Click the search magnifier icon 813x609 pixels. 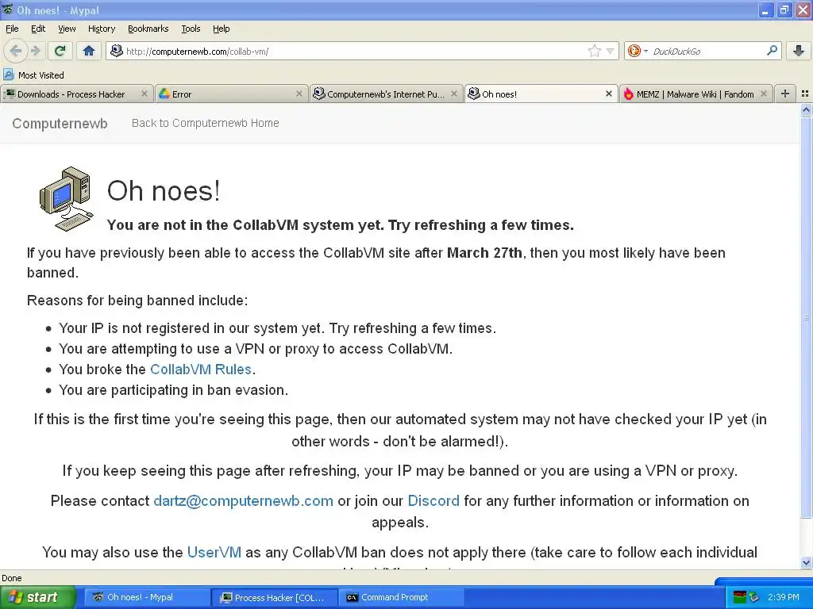(x=772, y=51)
